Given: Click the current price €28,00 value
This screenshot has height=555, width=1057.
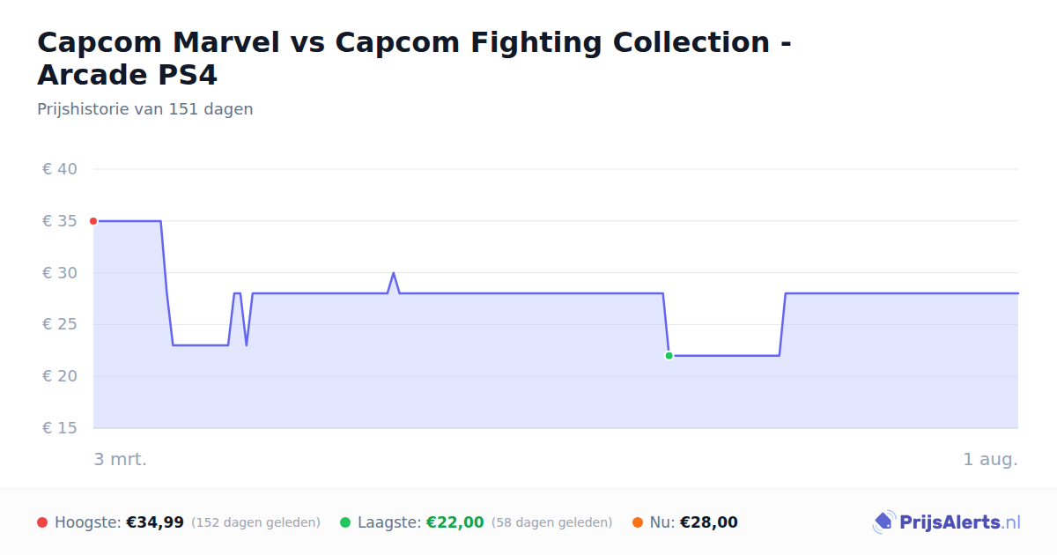Looking at the screenshot, I should [709, 522].
